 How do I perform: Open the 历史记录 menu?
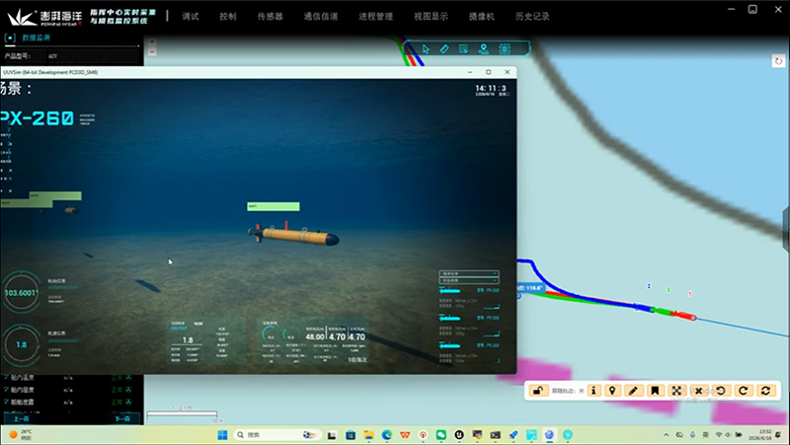tap(532, 17)
